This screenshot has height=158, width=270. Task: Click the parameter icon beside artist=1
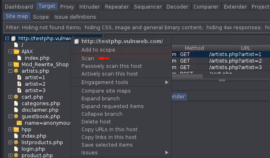[19, 78]
